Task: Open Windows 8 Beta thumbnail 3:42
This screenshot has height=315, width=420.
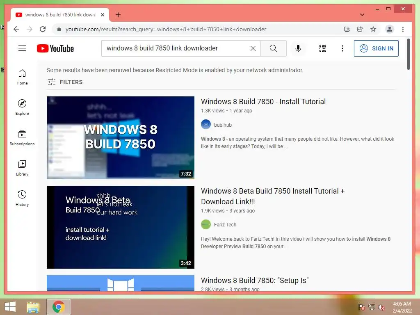Action: point(121,227)
